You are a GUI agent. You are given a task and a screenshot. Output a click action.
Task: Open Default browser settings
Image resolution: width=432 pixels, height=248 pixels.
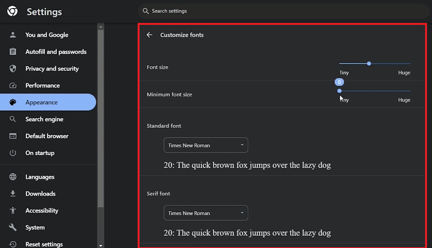(x=47, y=136)
